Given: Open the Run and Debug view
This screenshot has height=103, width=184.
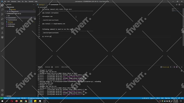Looking at the screenshot, I should tap(2, 19).
